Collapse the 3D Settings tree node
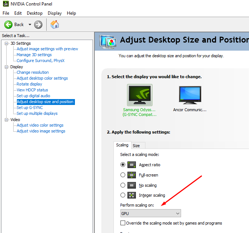249x233 pixels. pos(6,43)
